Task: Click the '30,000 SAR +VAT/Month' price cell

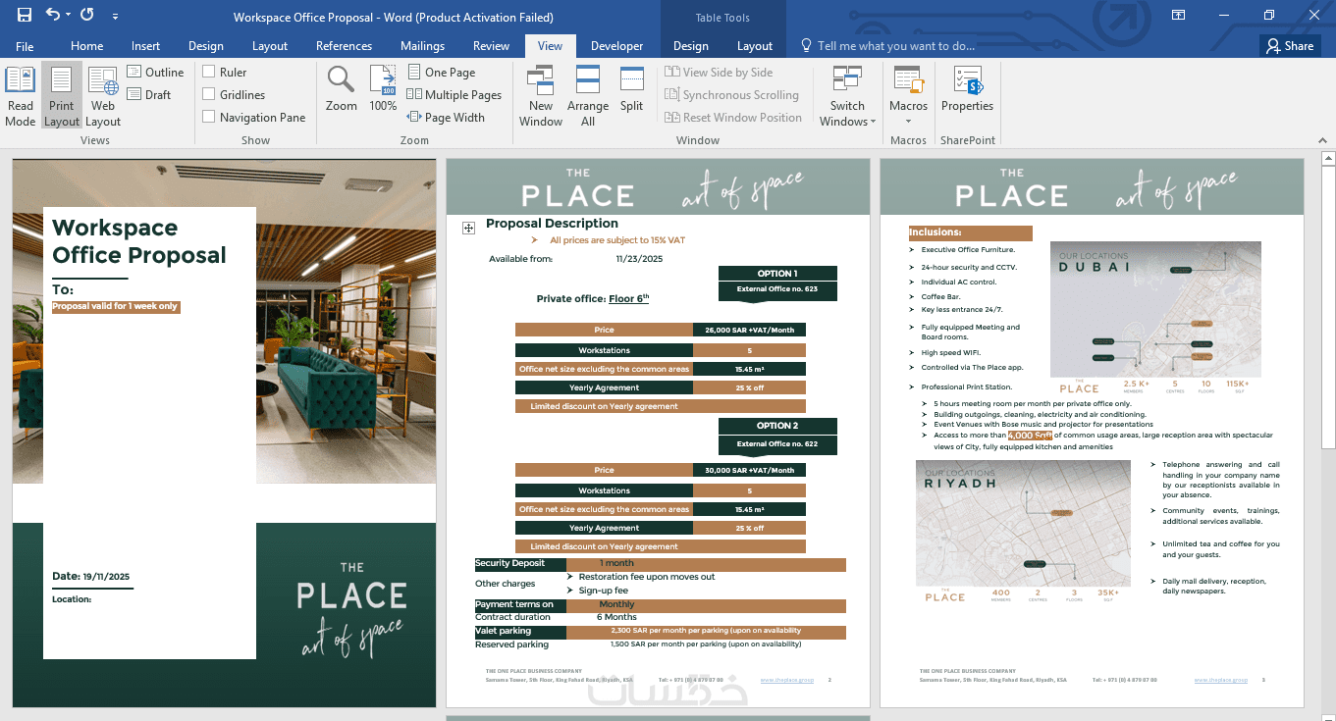Action: 749,470
